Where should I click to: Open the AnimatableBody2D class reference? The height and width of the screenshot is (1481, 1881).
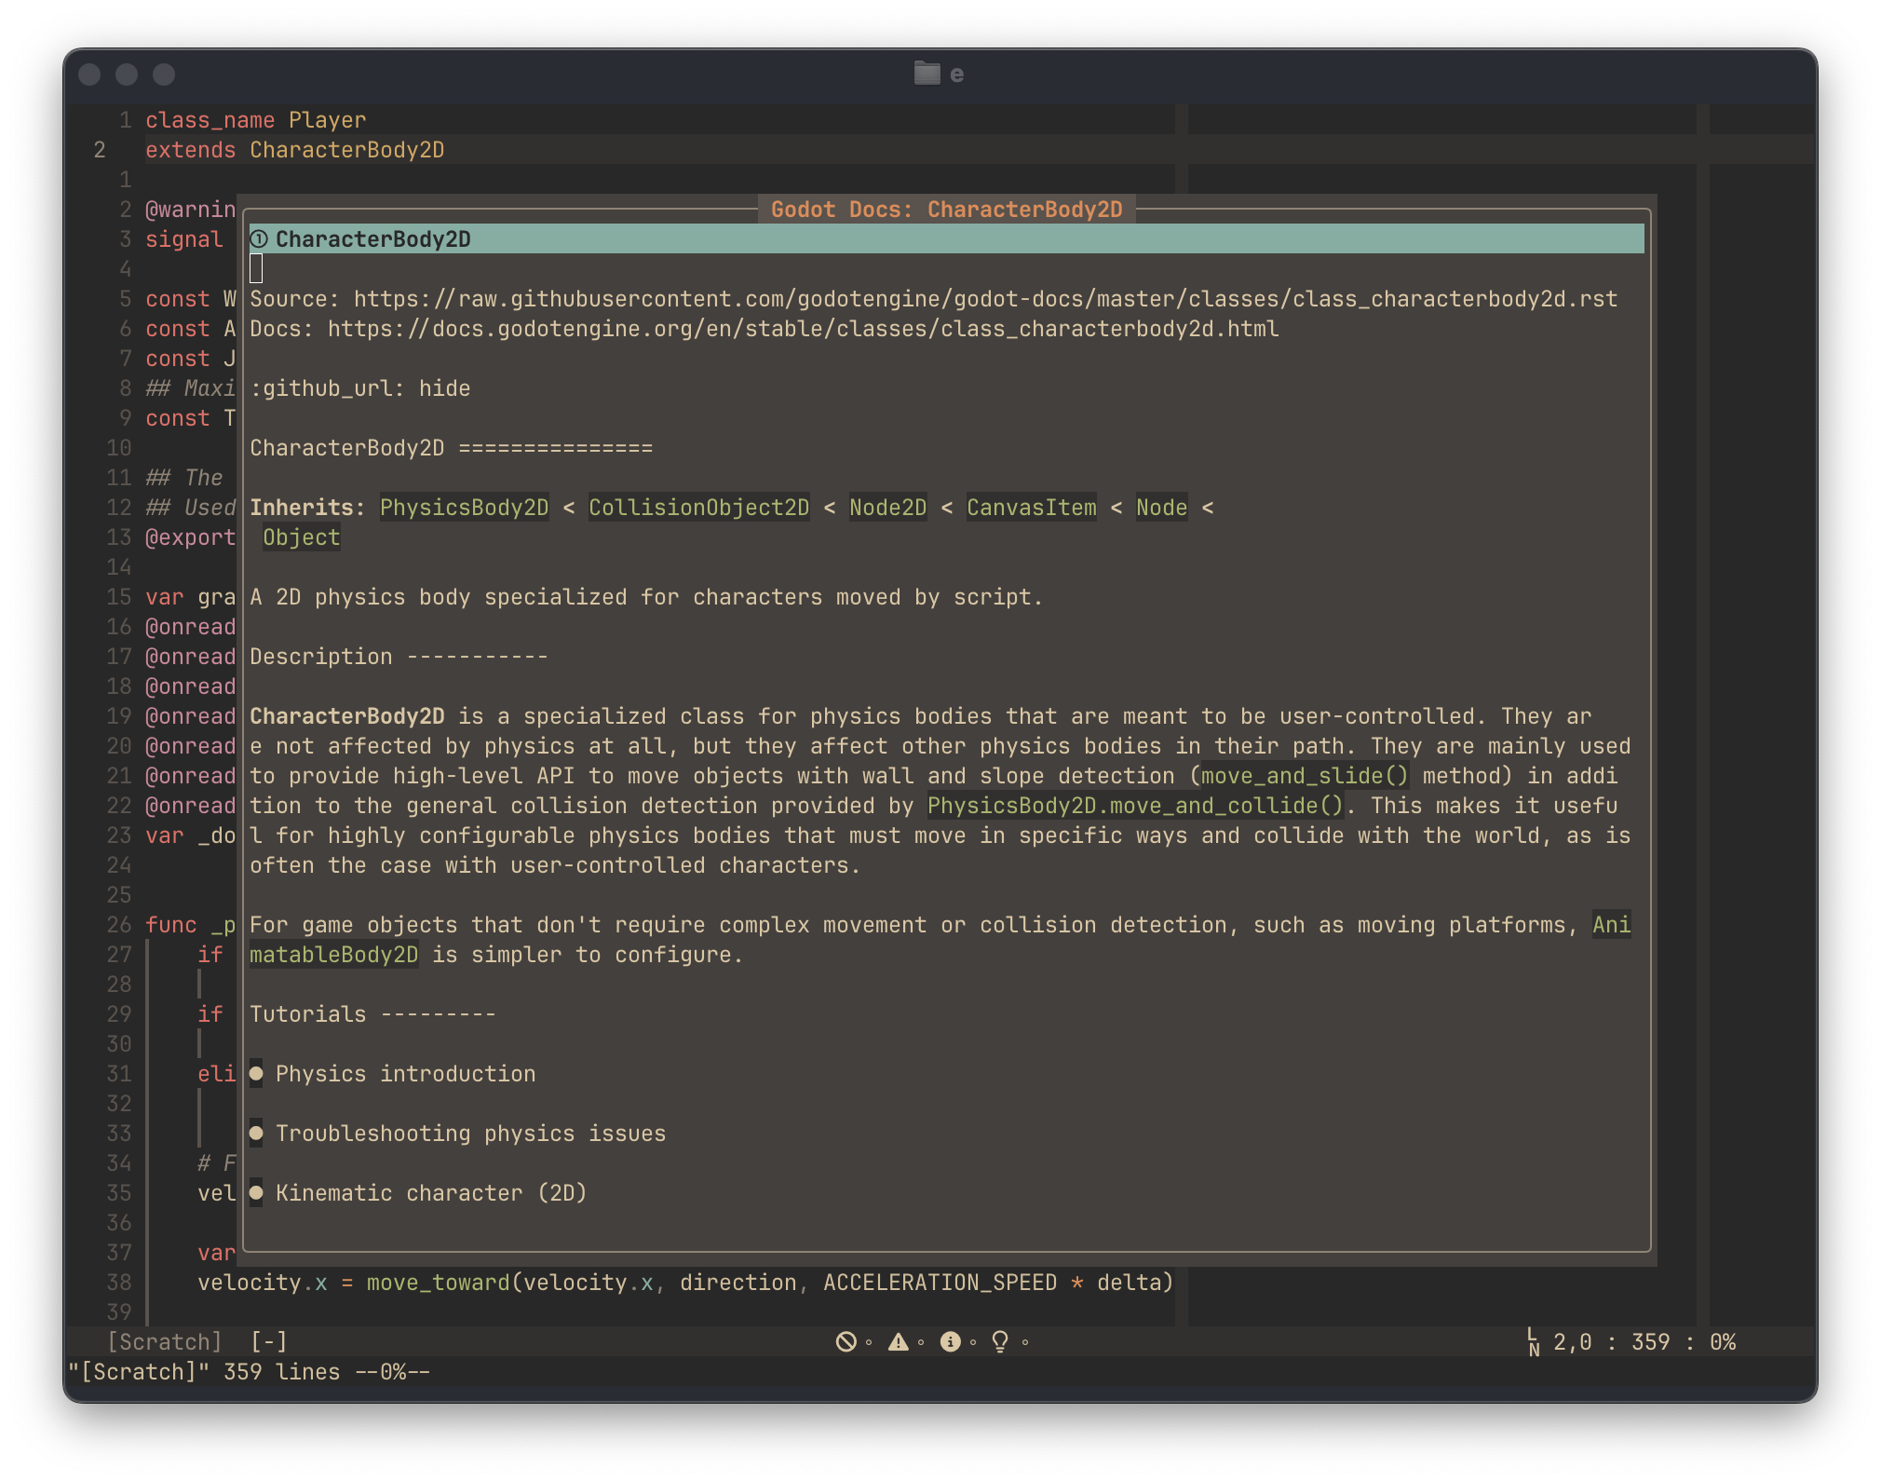(333, 955)
